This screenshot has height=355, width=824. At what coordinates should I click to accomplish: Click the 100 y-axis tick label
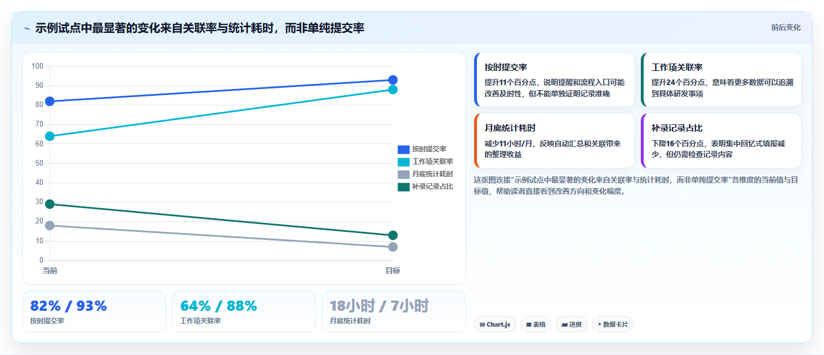tap(37, 66)
